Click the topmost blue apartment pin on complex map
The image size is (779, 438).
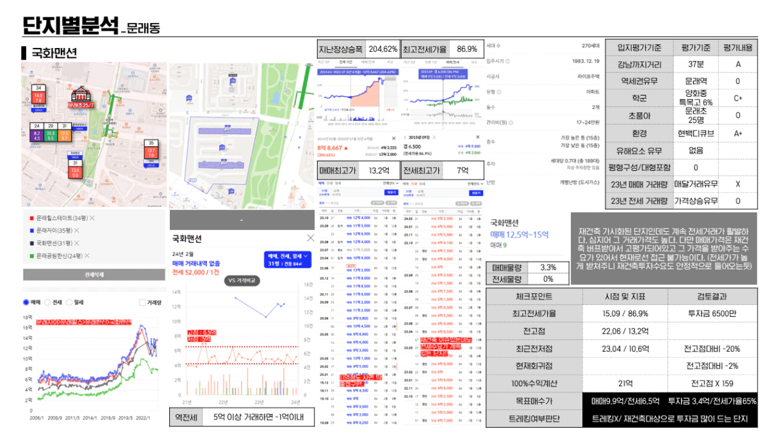point(232,81)
